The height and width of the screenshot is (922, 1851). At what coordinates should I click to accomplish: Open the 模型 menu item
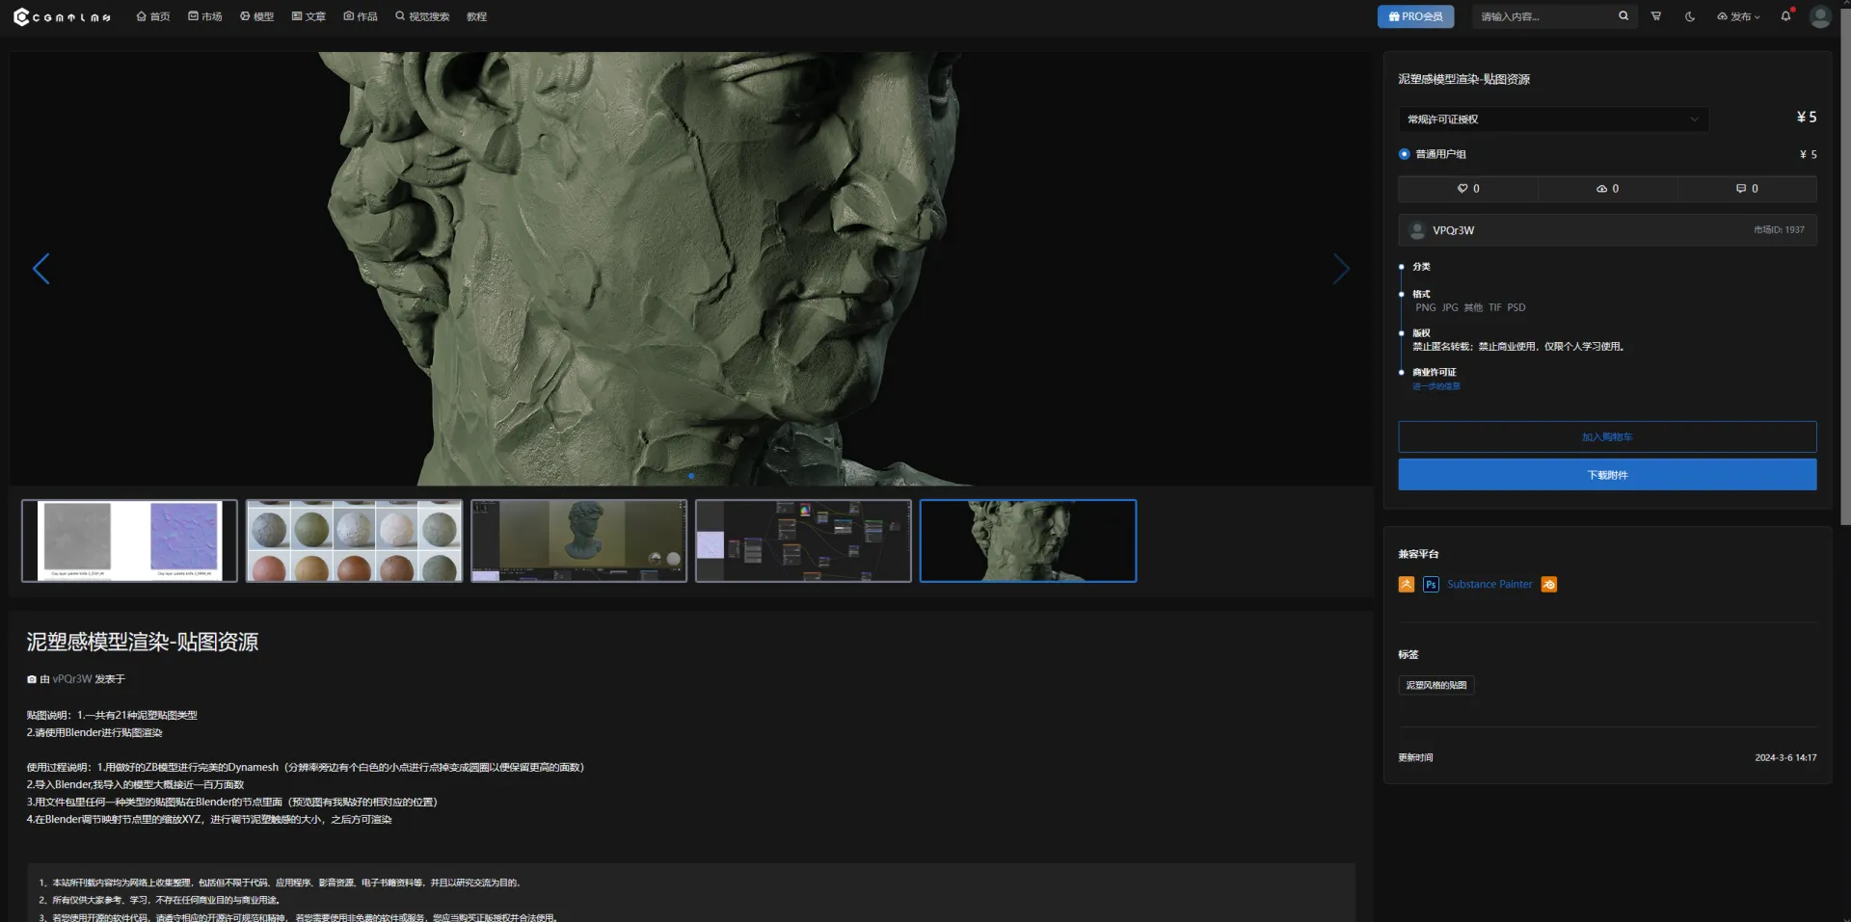coord(257,16)
